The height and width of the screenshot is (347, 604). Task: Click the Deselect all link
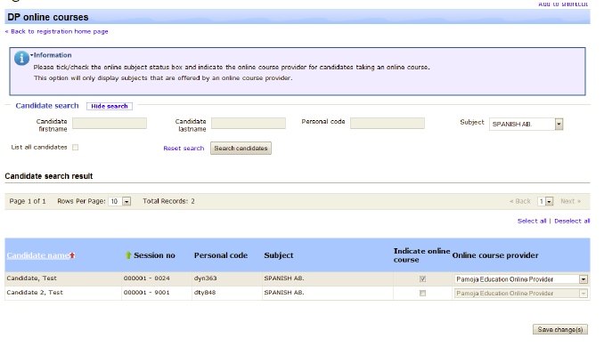pos(572,221)
